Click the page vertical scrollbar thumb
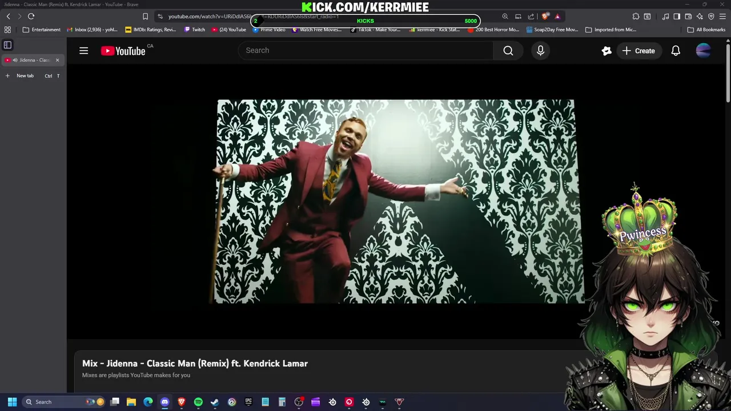This screenshot has width=731, height=411. (x=728, y=73)
